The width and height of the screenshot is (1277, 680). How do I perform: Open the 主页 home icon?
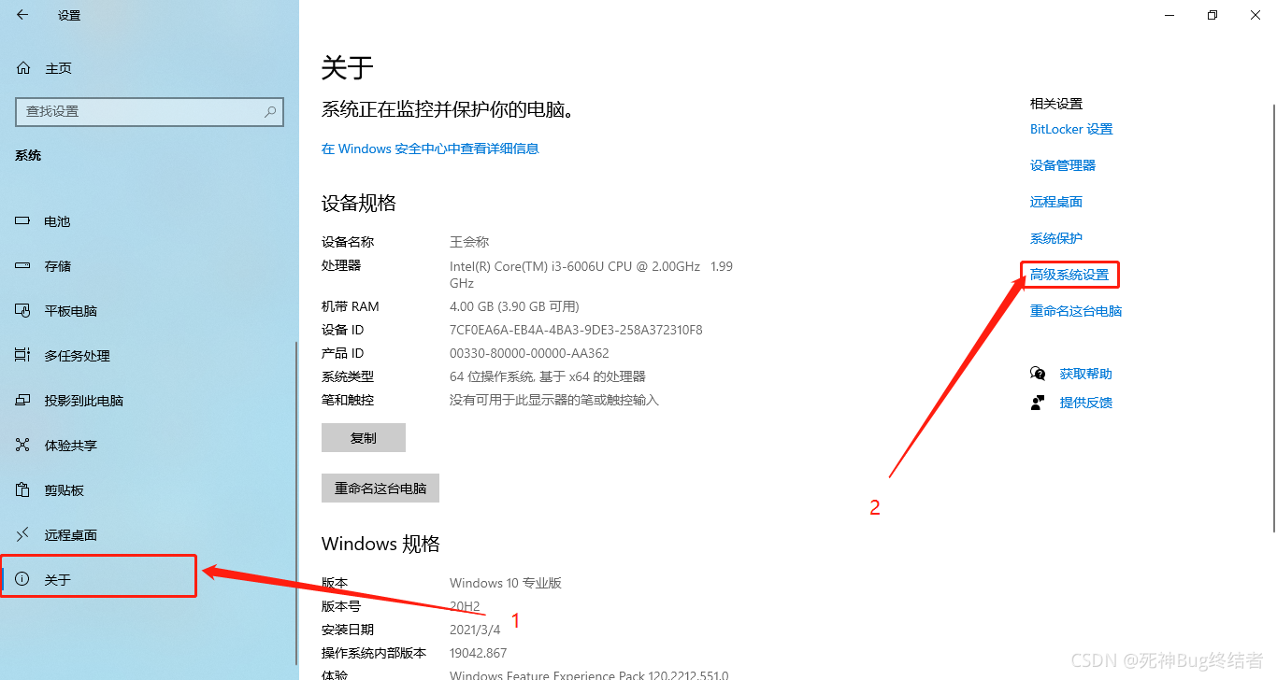tap(23, 68)
